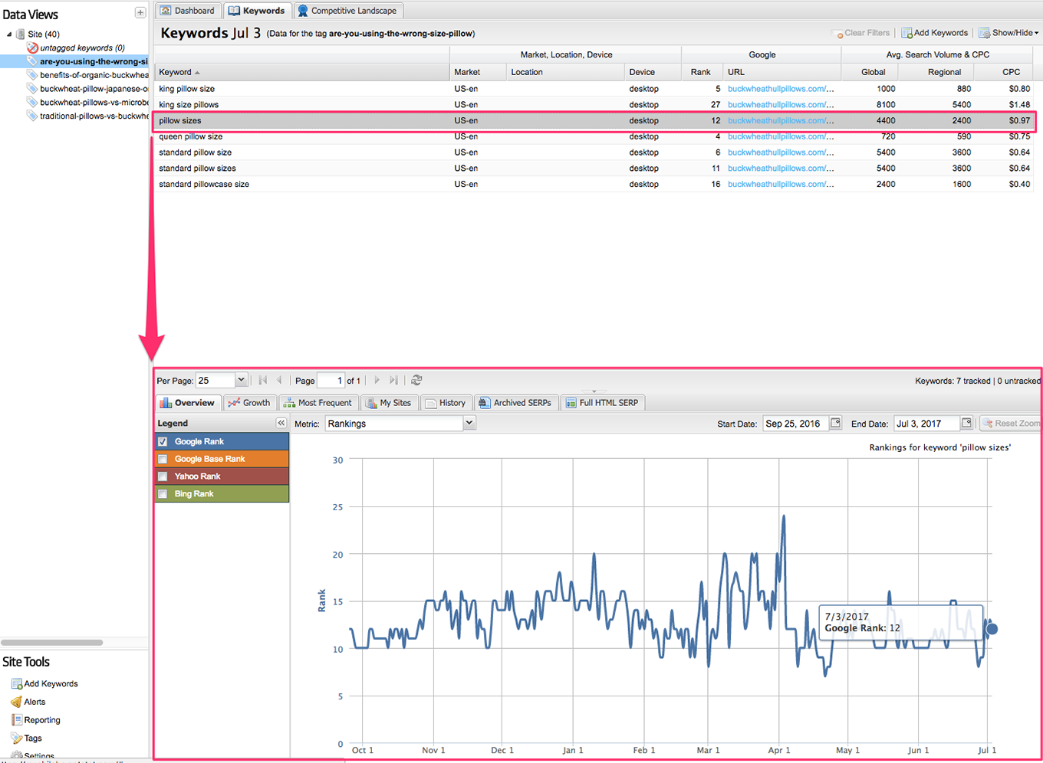Go to the last page arrow icon
This screenshot has height=763, width=1043.
coord(393,380)
